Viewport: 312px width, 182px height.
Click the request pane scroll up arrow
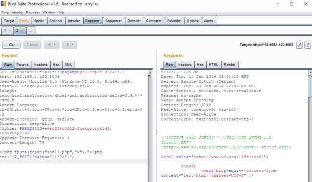click(x=150, y=73)
